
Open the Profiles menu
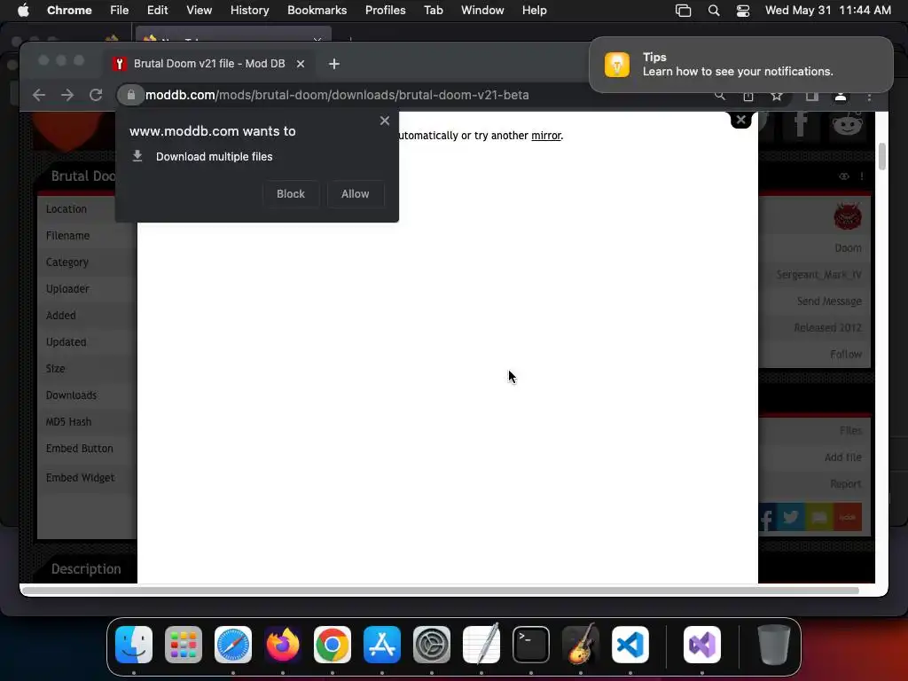pyautogui.click(x=385, y=10)
